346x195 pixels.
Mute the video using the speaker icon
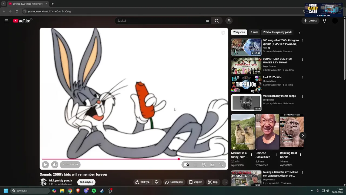[55, 164]
